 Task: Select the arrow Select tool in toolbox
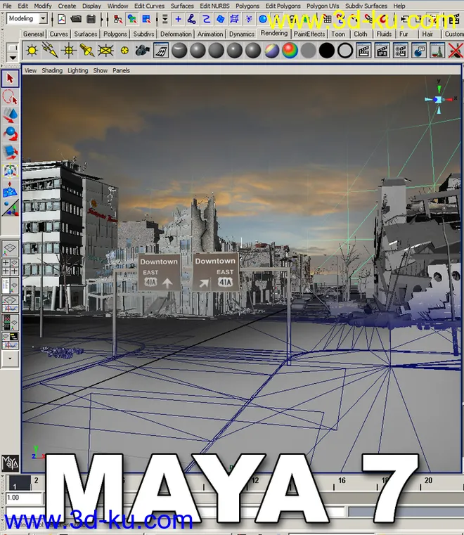pyautogui.click(x=10, y=79)
